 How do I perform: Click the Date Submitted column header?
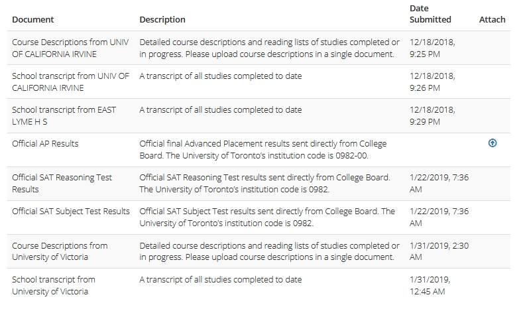(x=430, y=14)
